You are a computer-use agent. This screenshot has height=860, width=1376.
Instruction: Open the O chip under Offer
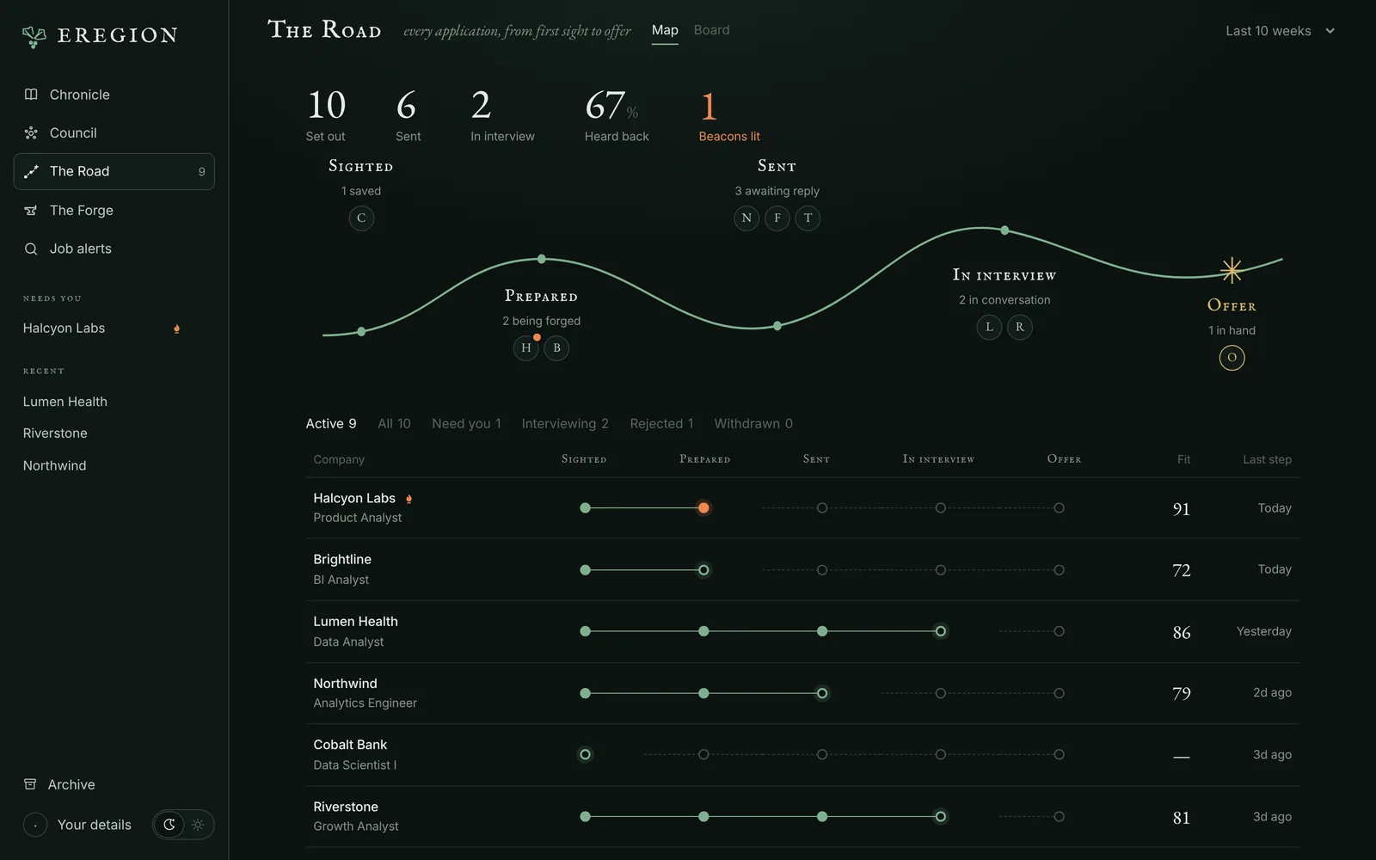1232,358
